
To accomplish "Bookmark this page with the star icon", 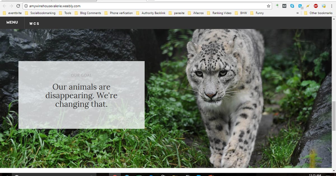I will (269, 6).
